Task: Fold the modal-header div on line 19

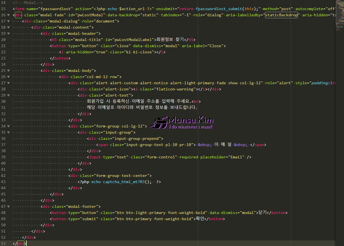Action: pyautogui.click(x=8, y=34)
